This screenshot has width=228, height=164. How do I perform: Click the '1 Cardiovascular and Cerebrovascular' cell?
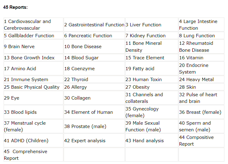pyautogui.click(x=33, y=25)
